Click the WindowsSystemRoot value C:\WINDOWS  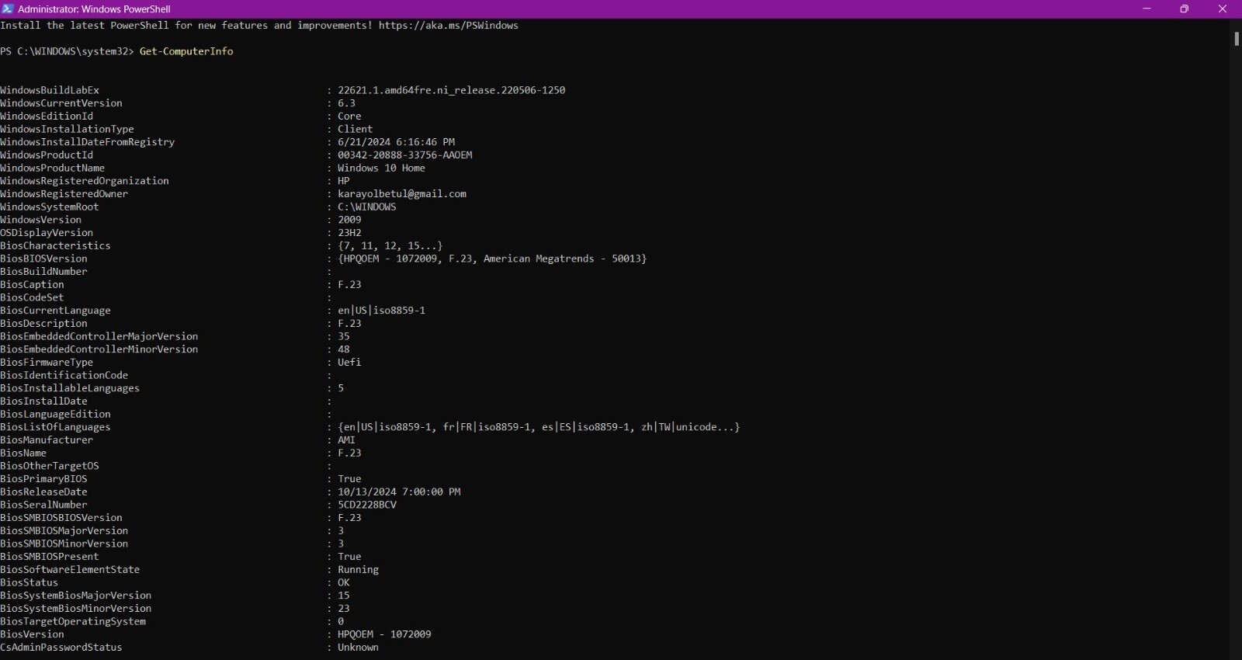point(366,207)
